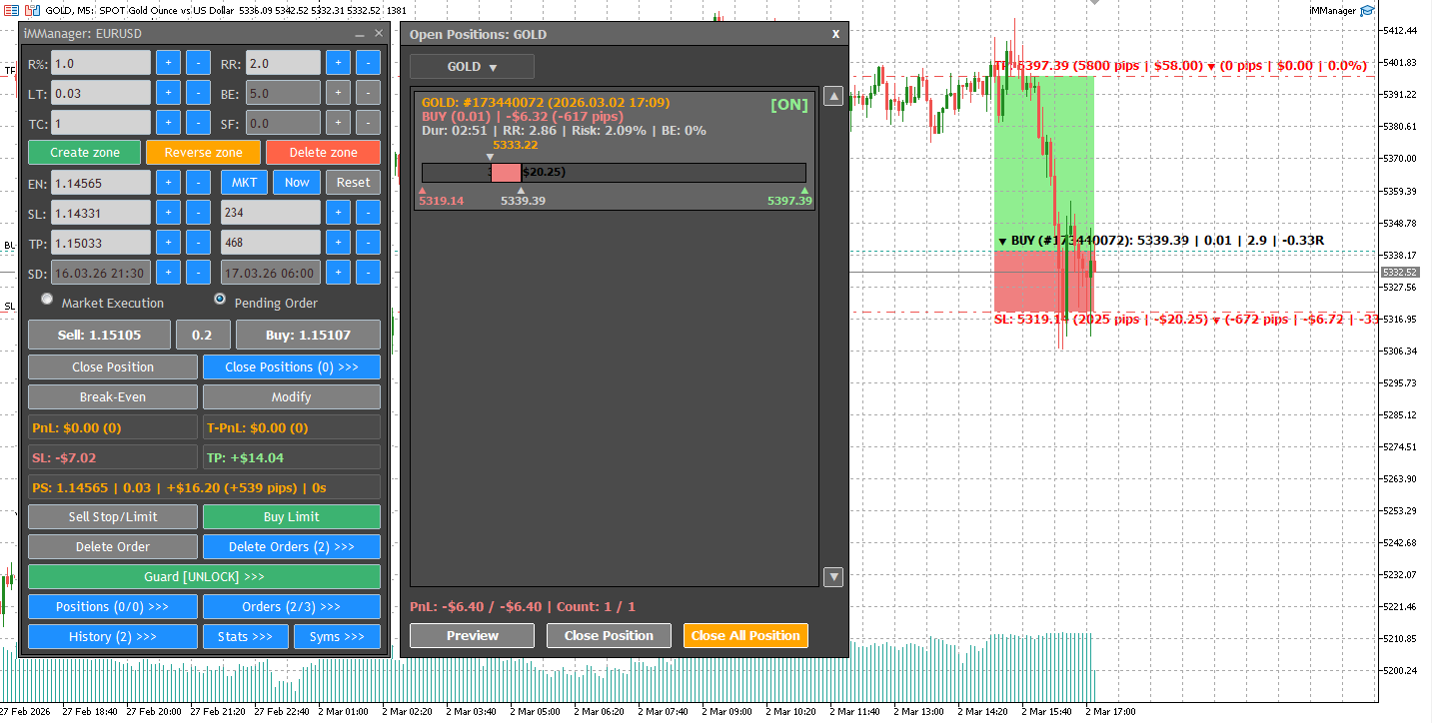Image resolution: width=1432 pixels, height=723 pixels.
Task: Click the 0.2 spread button
Action: click(203, 335)
